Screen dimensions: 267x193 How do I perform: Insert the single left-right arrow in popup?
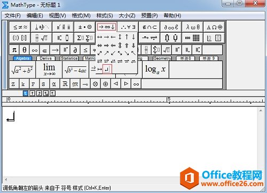pyautogui.click(x=99, y=37)
